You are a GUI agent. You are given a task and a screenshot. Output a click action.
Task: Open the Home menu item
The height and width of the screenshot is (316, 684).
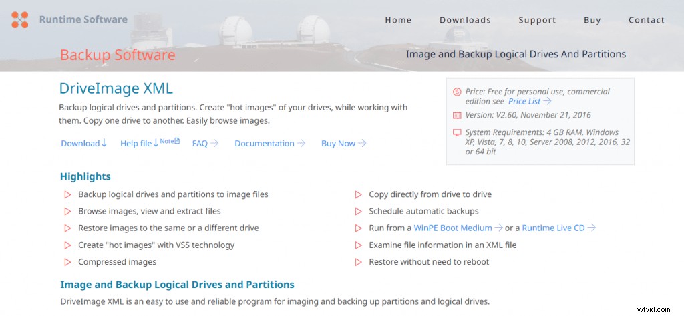pyautogui.click(x=398, y=20)
